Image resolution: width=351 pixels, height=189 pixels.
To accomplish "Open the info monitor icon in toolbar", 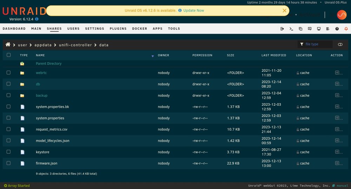I will (x=319, y=29).
